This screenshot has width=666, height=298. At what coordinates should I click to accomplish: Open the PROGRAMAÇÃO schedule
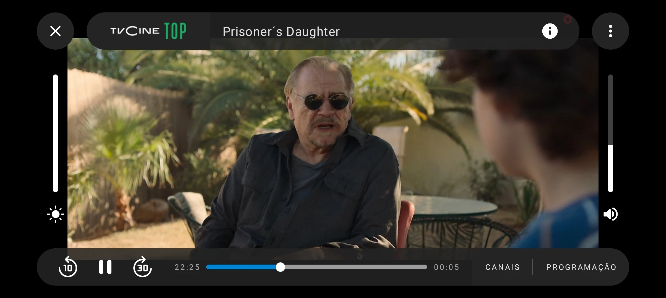coord(581,267)
